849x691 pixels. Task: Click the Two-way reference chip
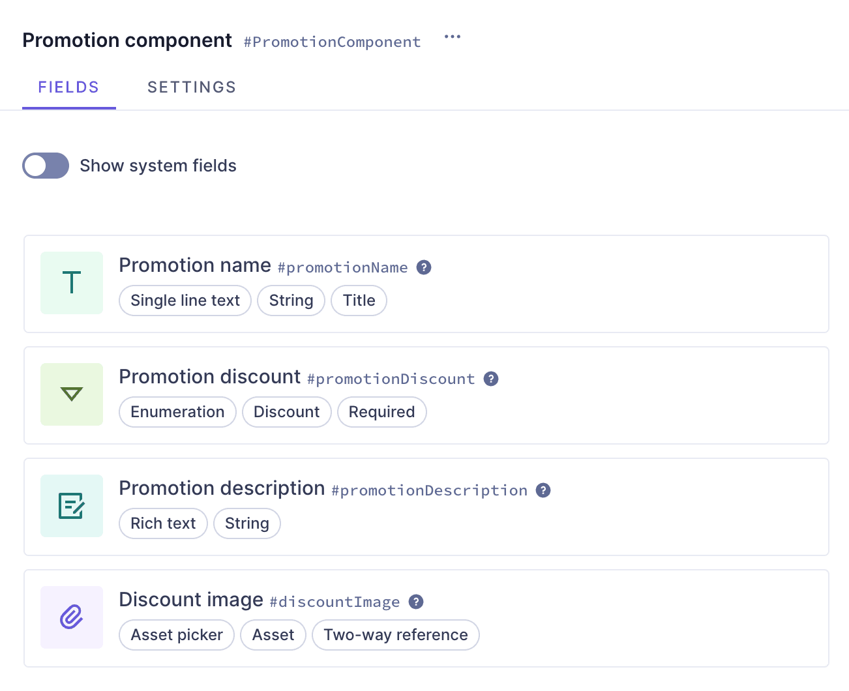pyautogui.click(x=395, y=635)
